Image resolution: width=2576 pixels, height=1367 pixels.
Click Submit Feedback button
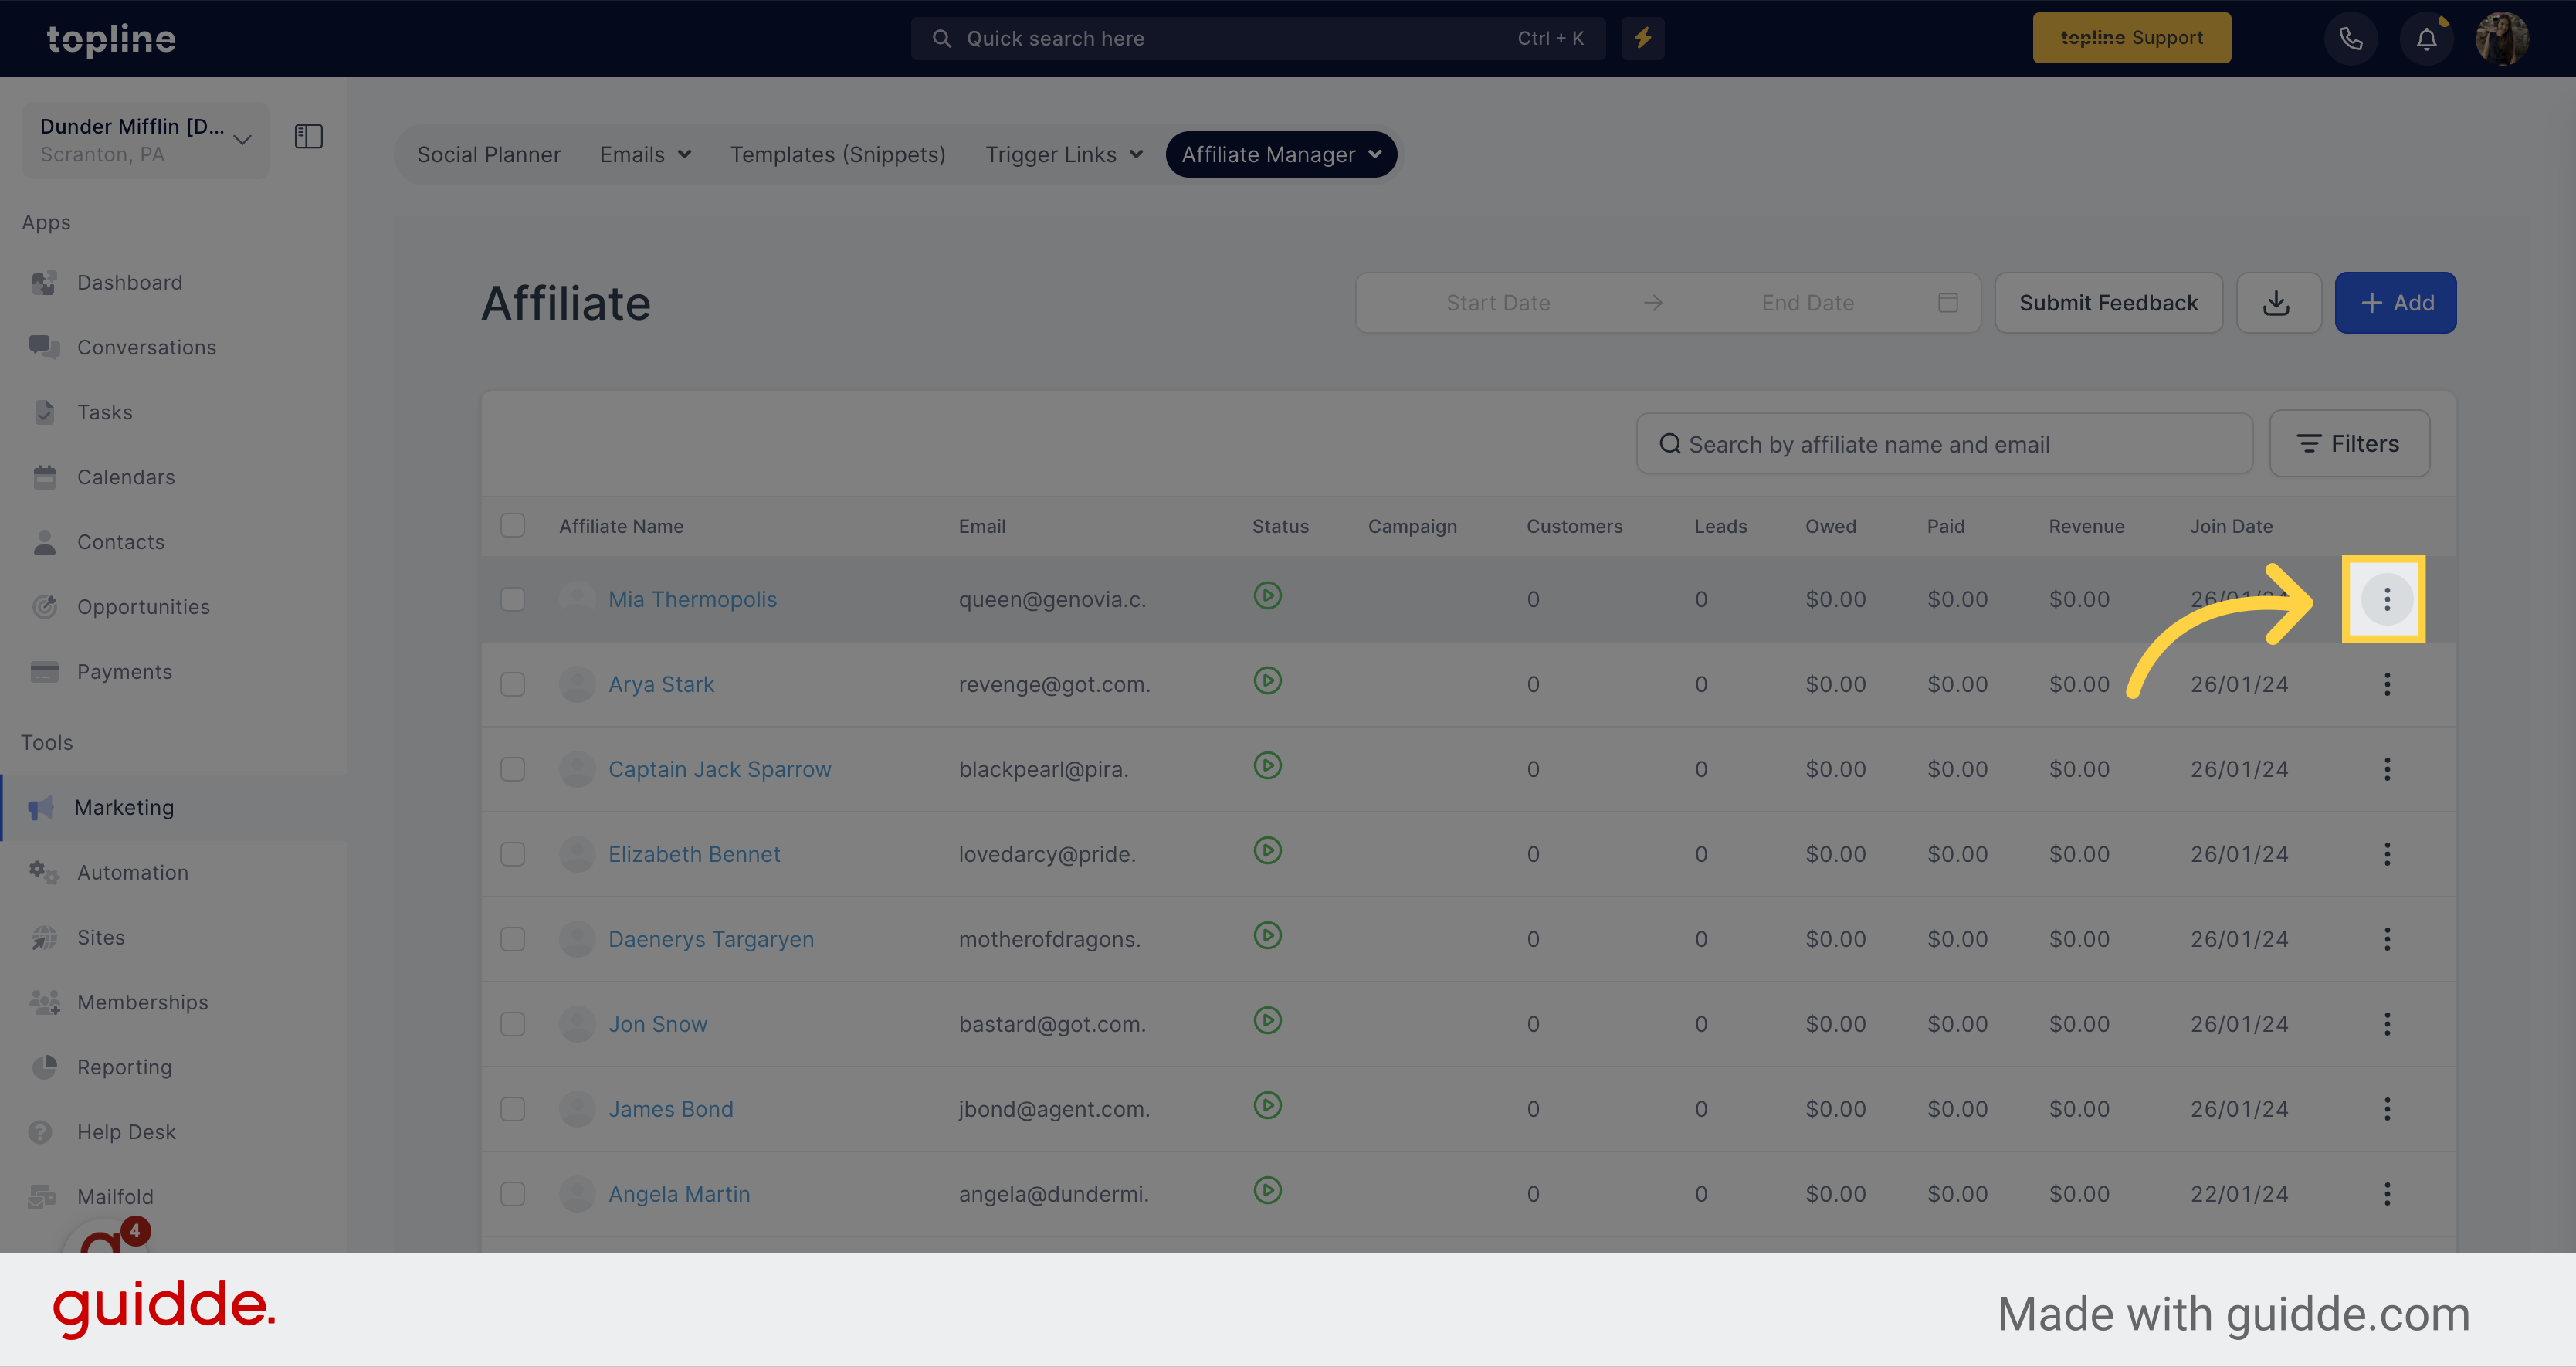[x=2108, y=303]
